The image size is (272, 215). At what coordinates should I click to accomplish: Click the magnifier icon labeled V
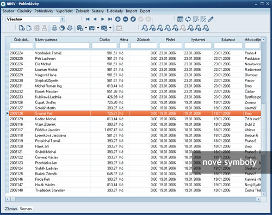click(x=152, y=28)
